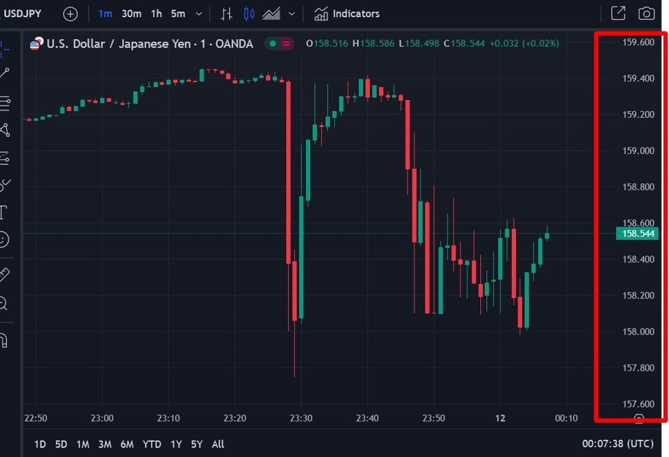This screenshot has height=457, width=669.
Task: Open the Indicators panel
Action: 347,14
